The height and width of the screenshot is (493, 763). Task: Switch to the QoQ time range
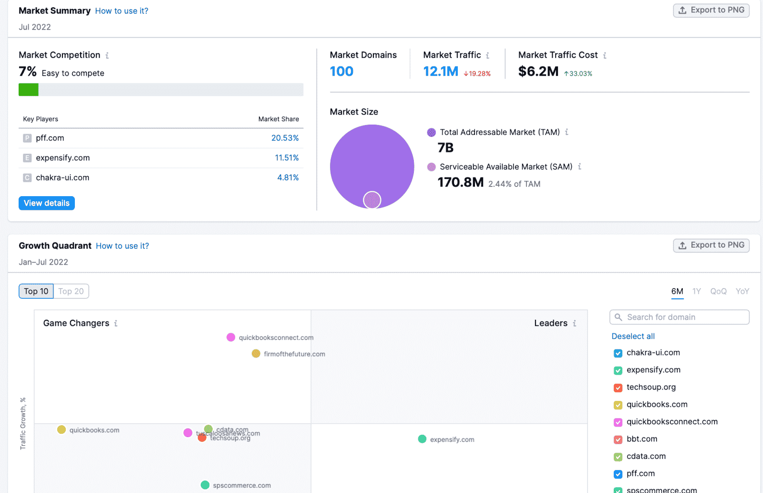719,291
